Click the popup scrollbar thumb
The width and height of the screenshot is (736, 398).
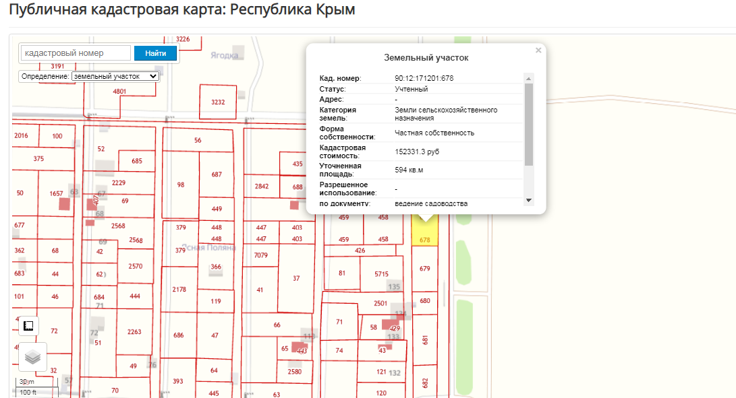point(528,124)
